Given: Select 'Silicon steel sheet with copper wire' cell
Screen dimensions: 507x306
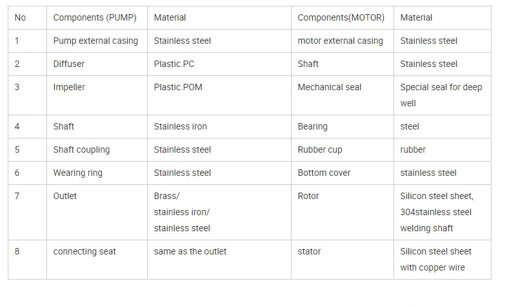Looking at the screenshot, I should (442, 260).
